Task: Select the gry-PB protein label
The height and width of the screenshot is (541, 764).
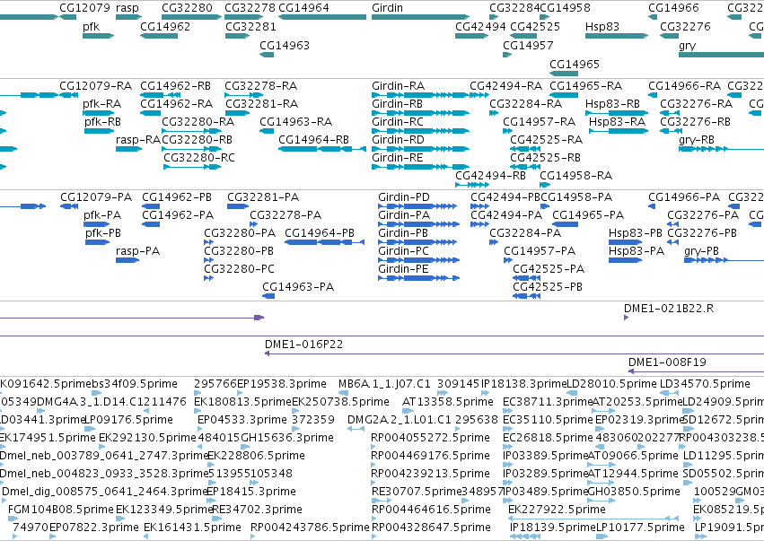Action: (x=702, y=251)
